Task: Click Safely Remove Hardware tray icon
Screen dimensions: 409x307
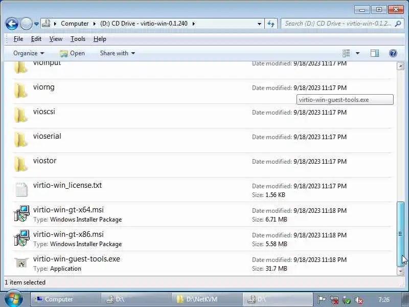Action: 347,300
